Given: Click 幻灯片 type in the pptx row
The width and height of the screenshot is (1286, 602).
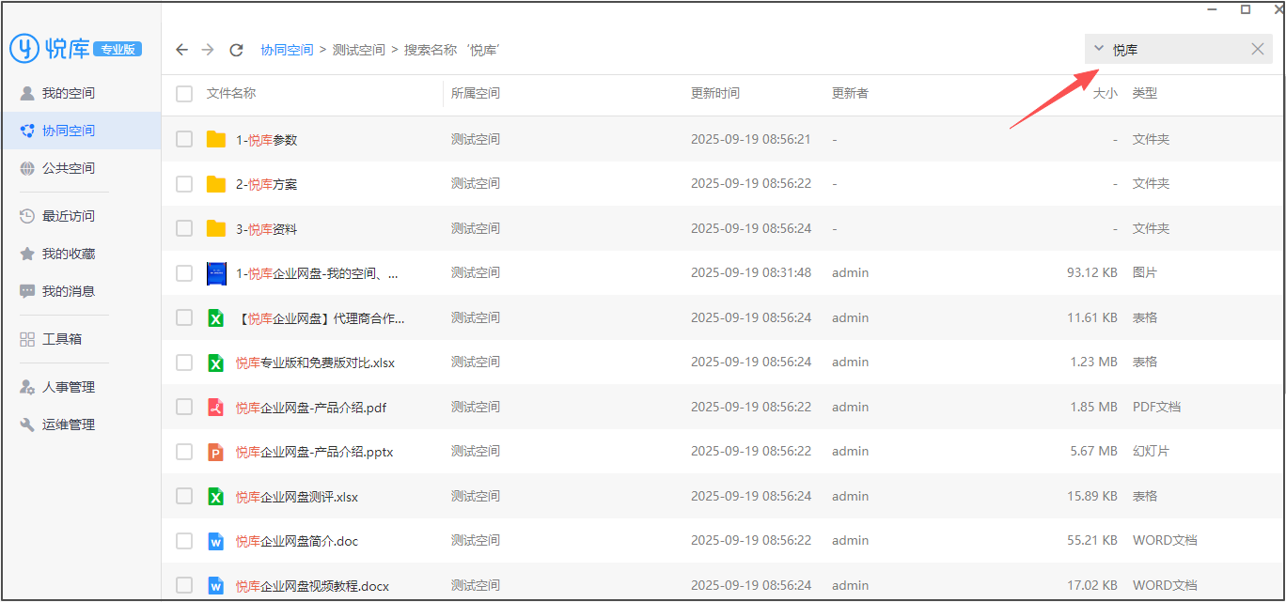Looking at the screenshot, I should coord(1152,451).
